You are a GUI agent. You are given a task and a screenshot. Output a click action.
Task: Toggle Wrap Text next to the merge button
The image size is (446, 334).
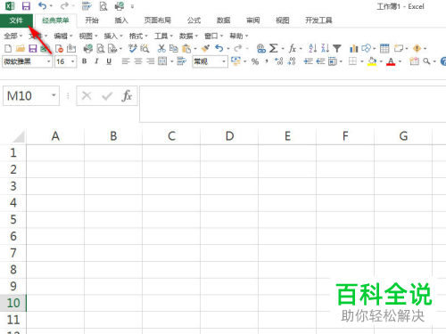[181, 61]
